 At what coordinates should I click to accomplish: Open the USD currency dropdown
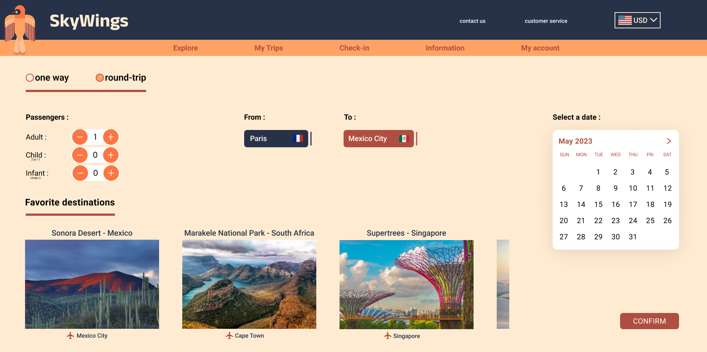637,20
